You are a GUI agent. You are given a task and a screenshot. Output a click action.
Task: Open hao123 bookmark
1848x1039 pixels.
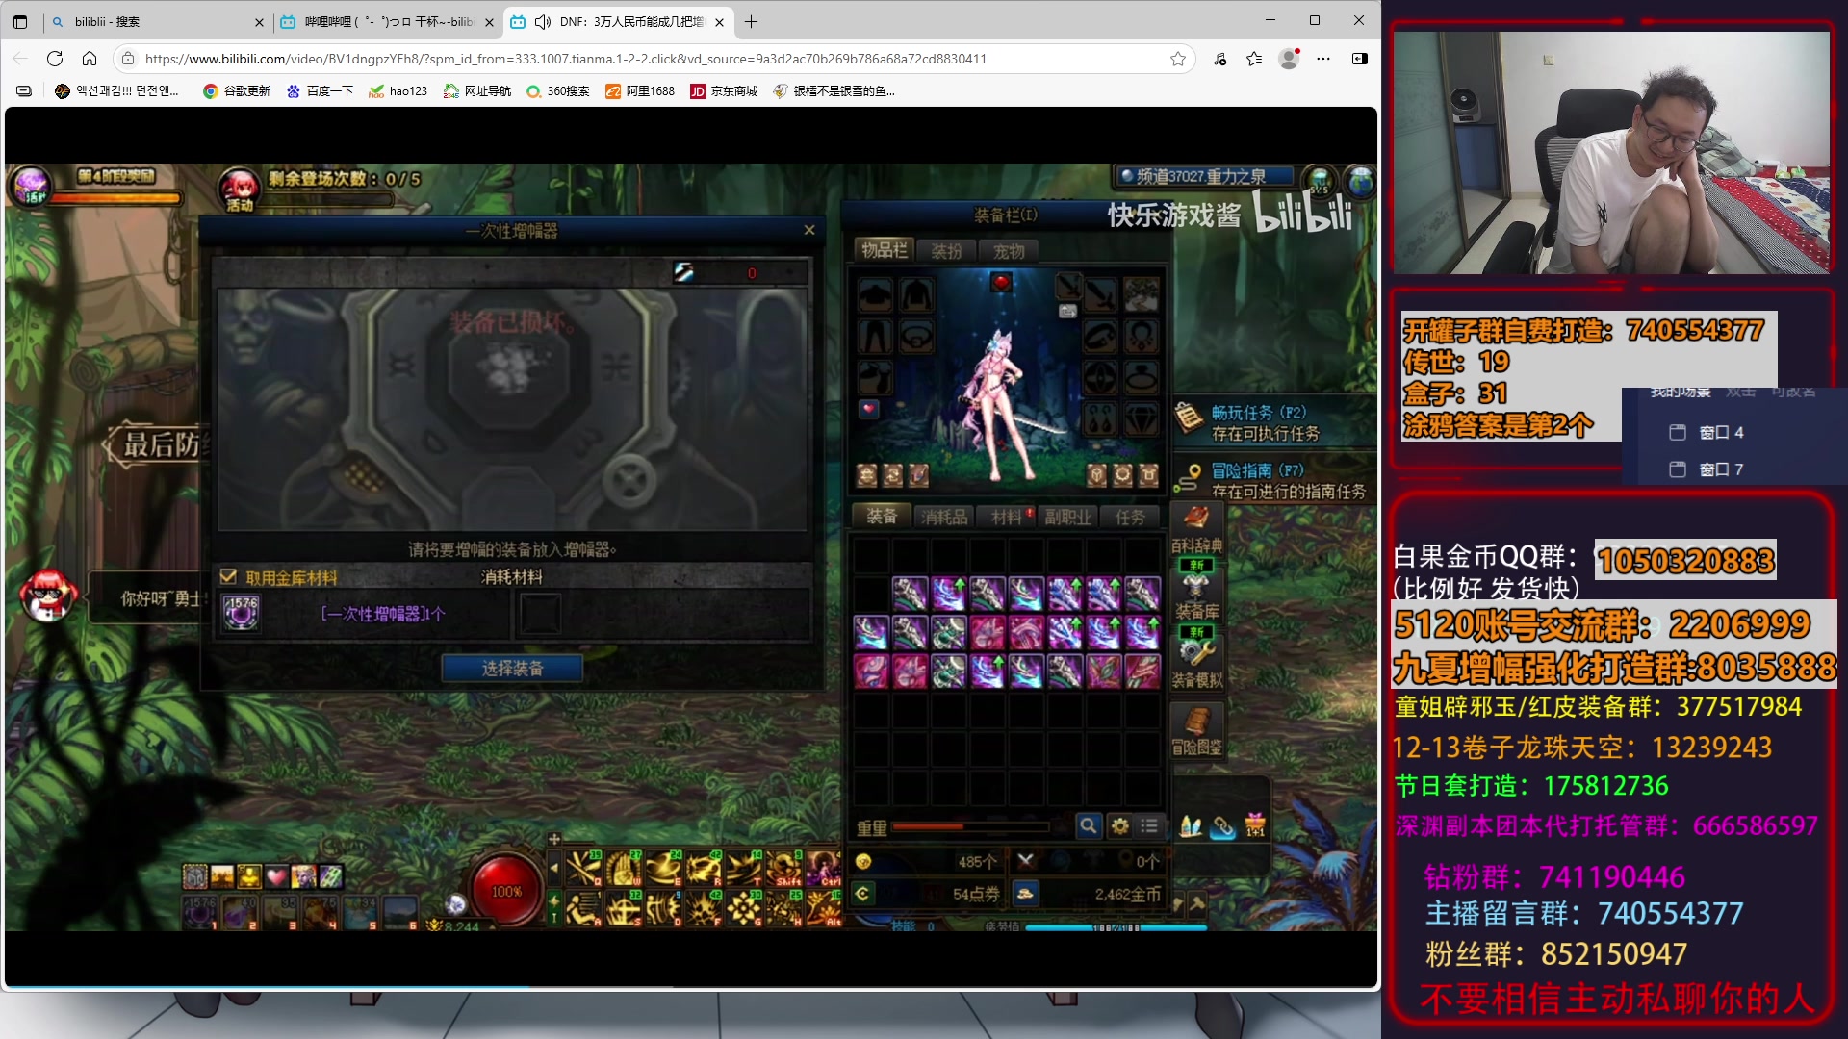(398, 91)
